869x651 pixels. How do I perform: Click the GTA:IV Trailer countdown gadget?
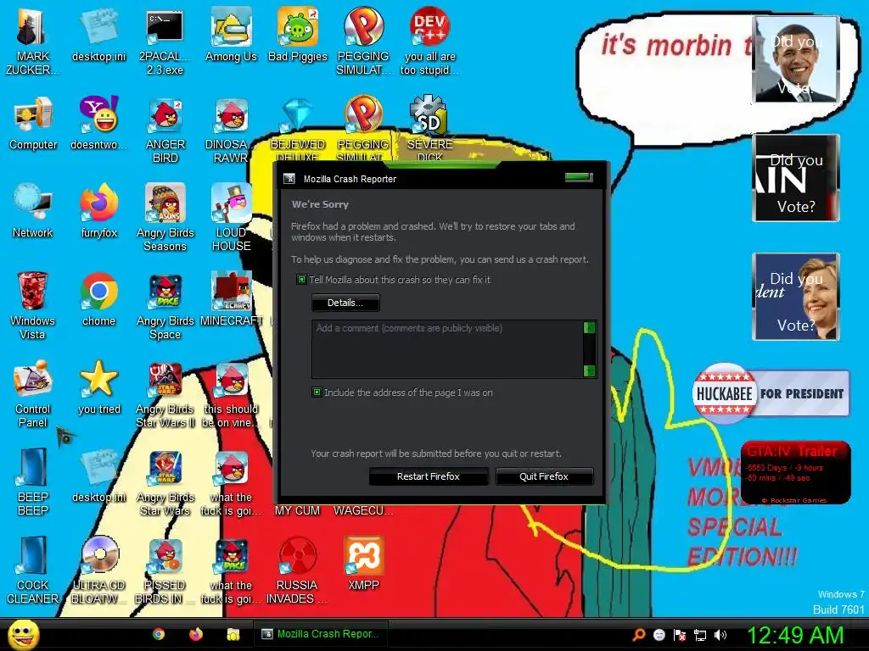[795, 472]
